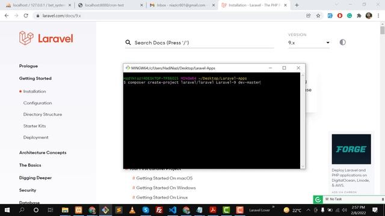Click the blue extension icon in toolbar
385x216 pixels.
point(330,16)
